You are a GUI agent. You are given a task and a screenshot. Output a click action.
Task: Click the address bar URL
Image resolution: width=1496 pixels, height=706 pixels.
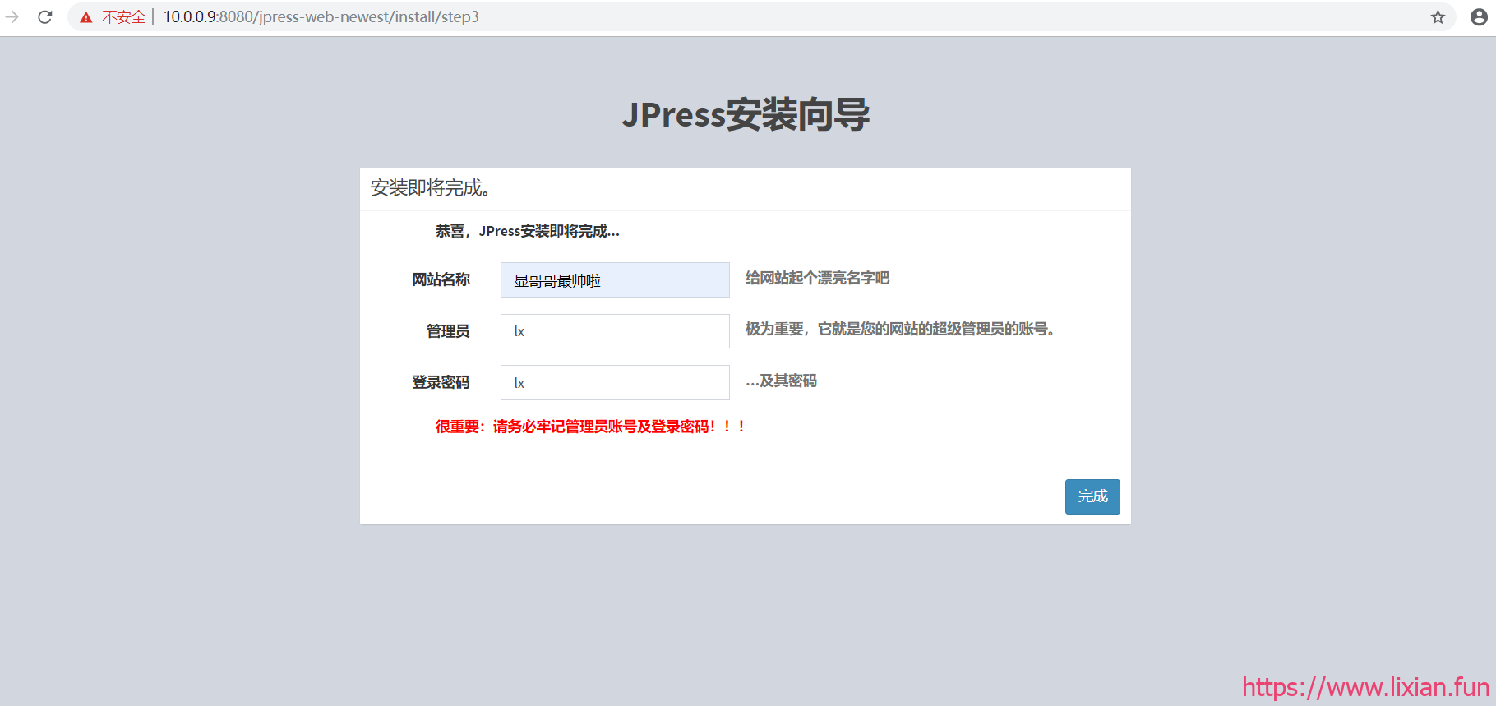coord(321,17)
